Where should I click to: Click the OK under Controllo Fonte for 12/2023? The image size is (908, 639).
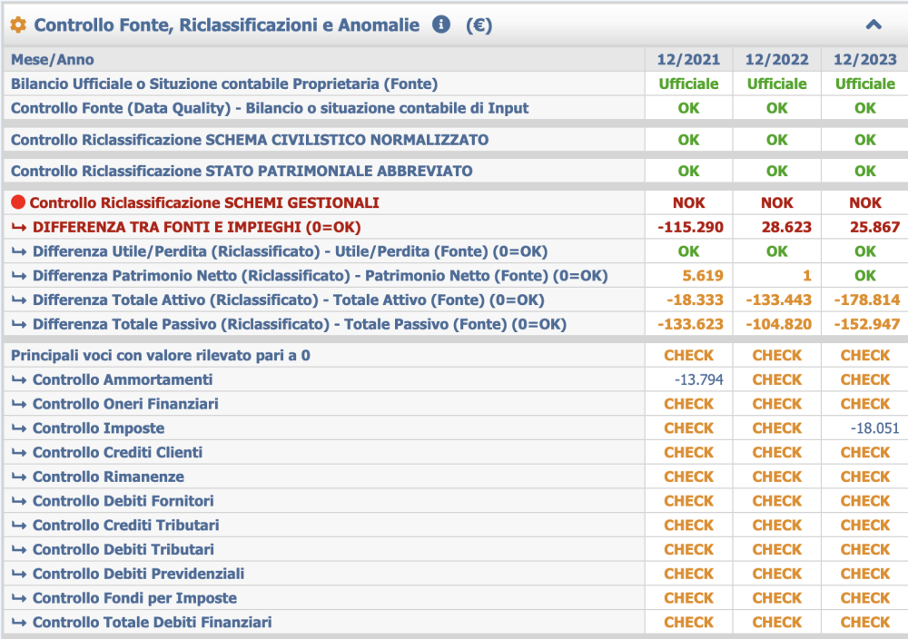click(x=864, y=108)
